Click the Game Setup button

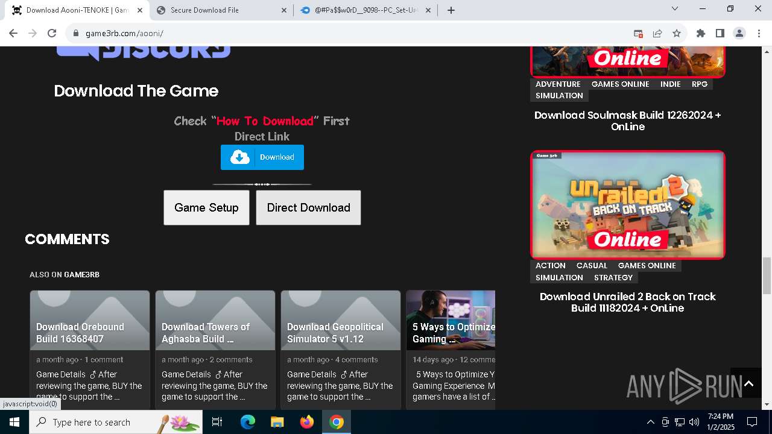coord(206,207)
